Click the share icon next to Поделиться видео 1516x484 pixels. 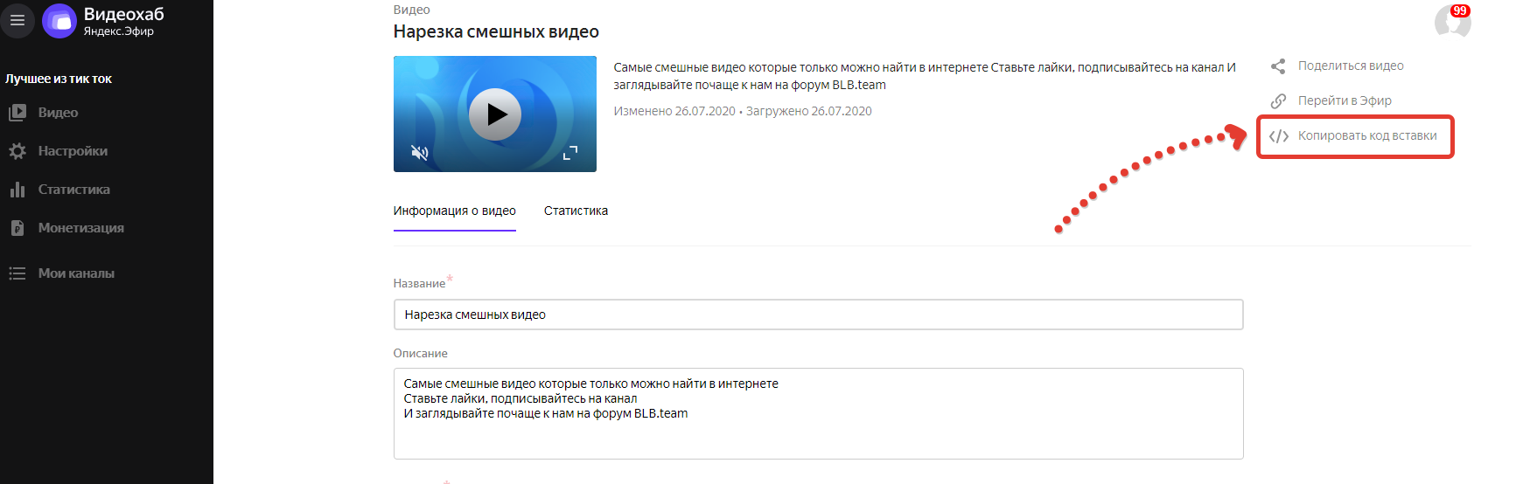point(1278,66)
